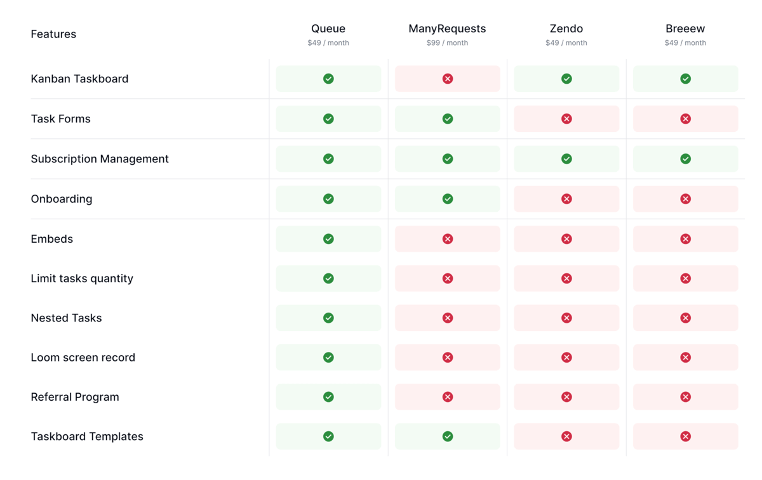Click Zendo's cross icon for Nested Tasks

[566, 318]
